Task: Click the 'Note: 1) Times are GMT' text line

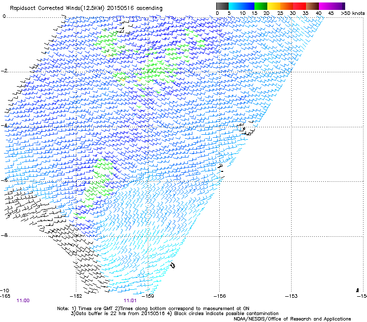Action: tap(153, 309)
